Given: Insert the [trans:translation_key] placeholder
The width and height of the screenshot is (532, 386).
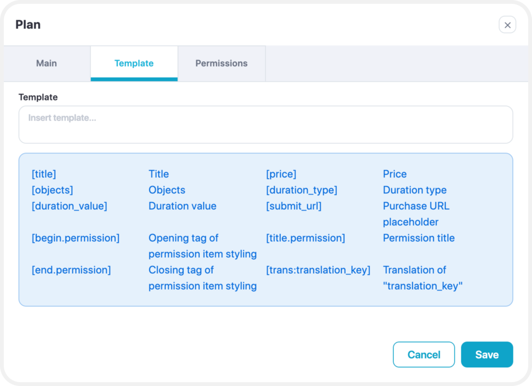Looking at the screenshot, I should [318, 270].
